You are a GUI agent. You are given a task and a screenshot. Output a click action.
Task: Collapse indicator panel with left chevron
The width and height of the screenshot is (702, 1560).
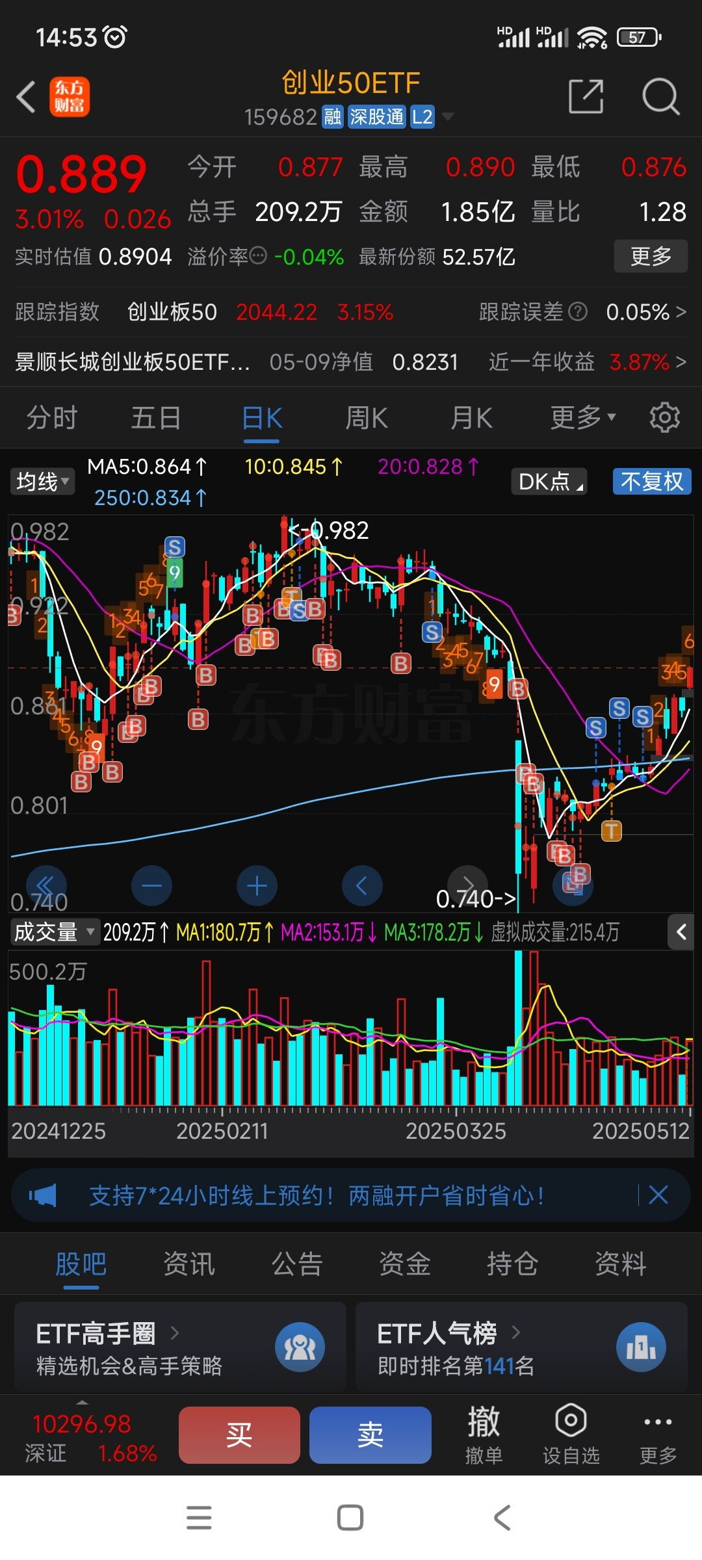click(681, 932)
